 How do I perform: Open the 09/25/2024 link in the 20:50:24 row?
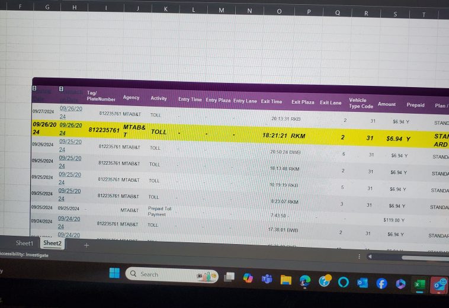coord(70,146)
